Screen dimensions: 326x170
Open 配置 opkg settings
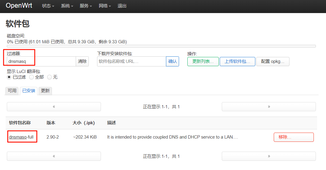[x=273, y=61]
